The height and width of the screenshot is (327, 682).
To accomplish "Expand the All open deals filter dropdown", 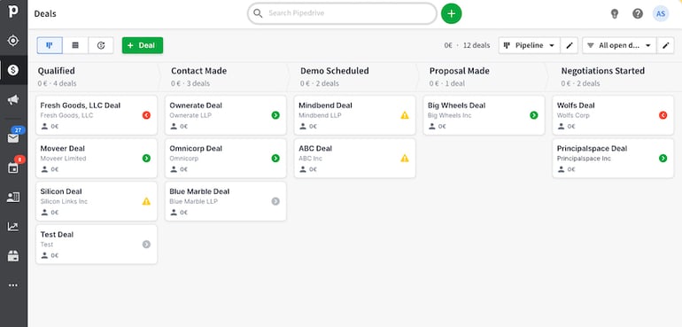I will pos(619,45).
